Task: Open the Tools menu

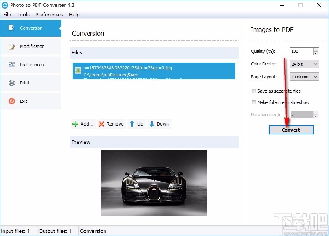Action: pos(23,15)
